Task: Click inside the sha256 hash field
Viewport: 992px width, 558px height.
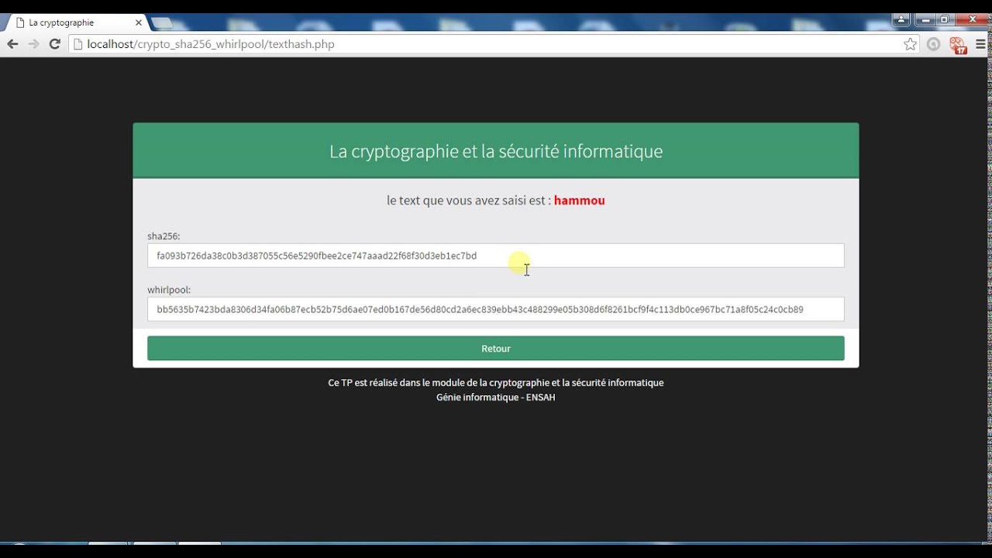Action: (x=496, y=256)
